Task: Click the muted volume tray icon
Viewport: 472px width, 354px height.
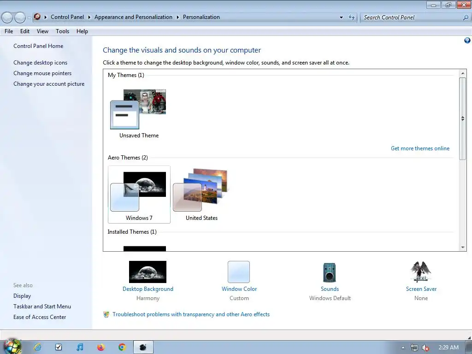Action: (425, 348)
